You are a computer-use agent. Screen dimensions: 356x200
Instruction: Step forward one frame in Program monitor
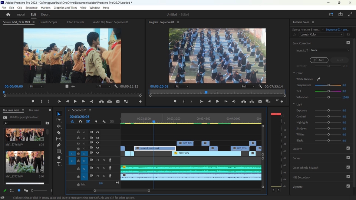226,101
